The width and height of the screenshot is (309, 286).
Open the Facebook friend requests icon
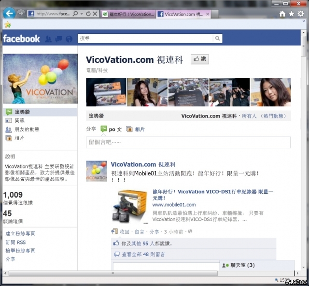pyautogui.click(x=48, y=39)
